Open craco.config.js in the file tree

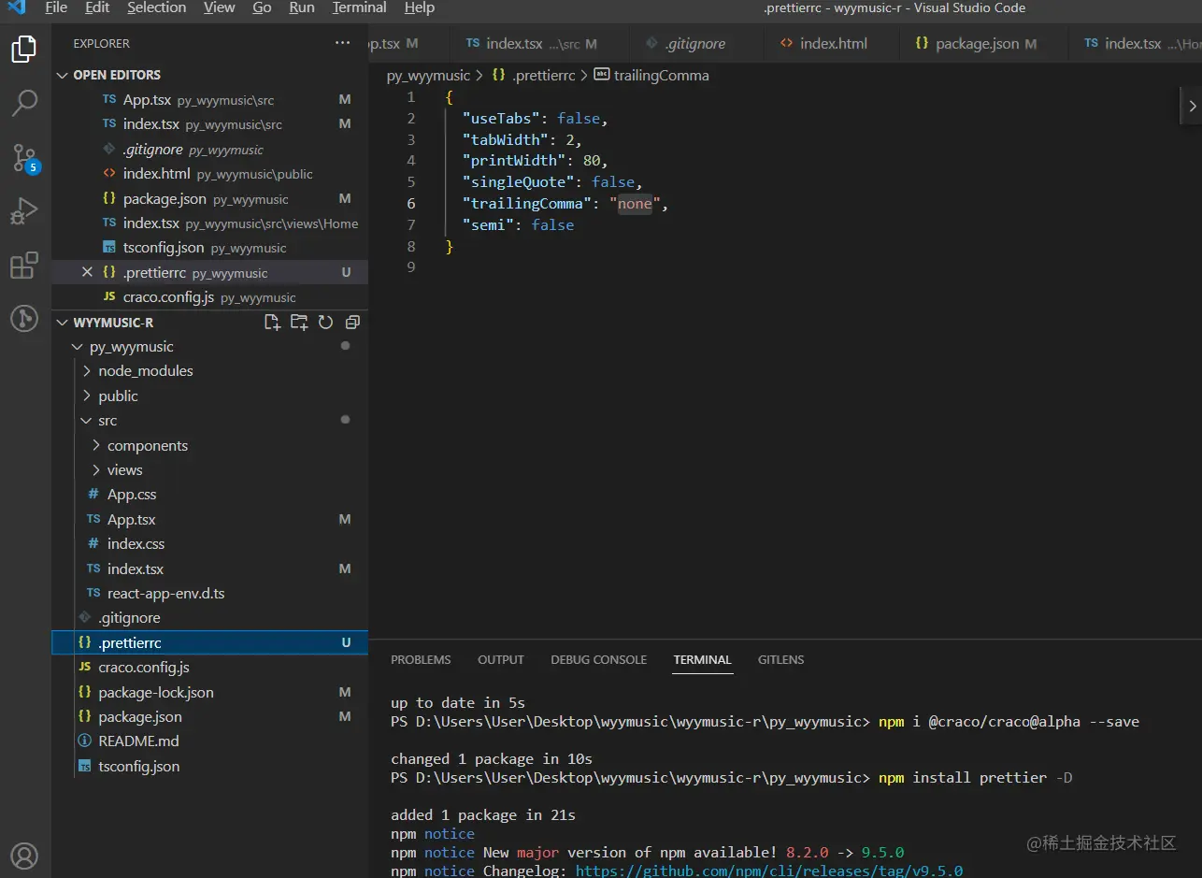144,668
